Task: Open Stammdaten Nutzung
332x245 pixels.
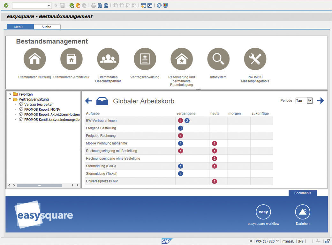Action: click(x=34, y=59)
